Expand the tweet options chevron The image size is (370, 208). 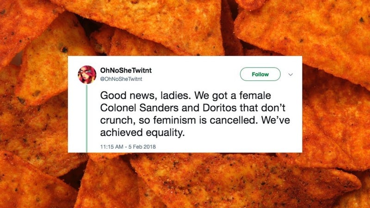(290, 74)
